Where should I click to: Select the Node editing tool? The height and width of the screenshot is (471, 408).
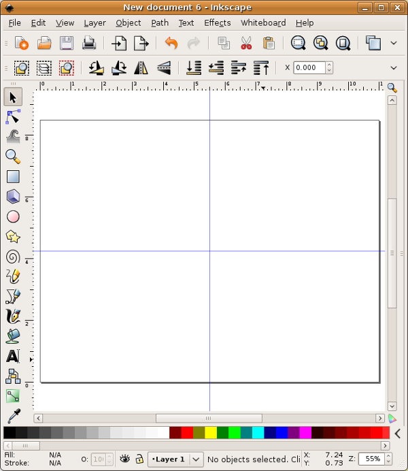(13, 116)
